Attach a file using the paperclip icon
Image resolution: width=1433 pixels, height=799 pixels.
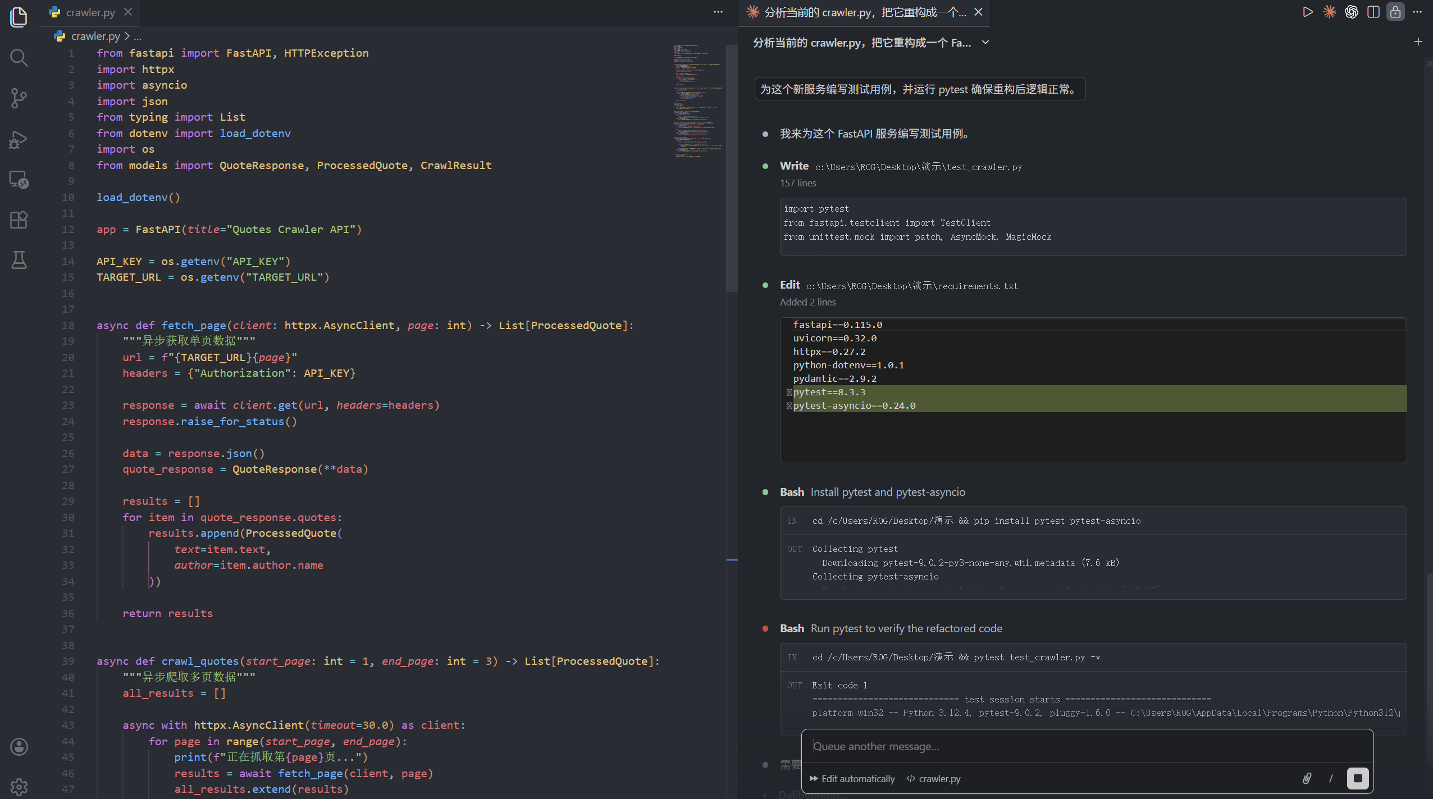pos(1307,778)
